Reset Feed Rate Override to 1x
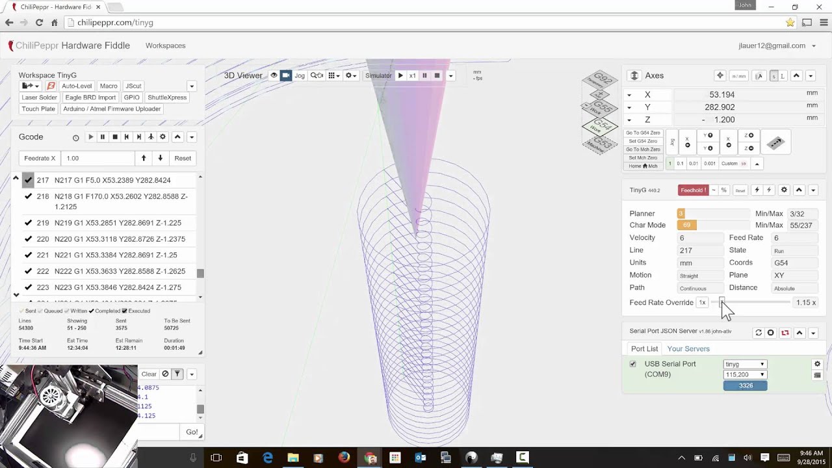 coord(702,302)
